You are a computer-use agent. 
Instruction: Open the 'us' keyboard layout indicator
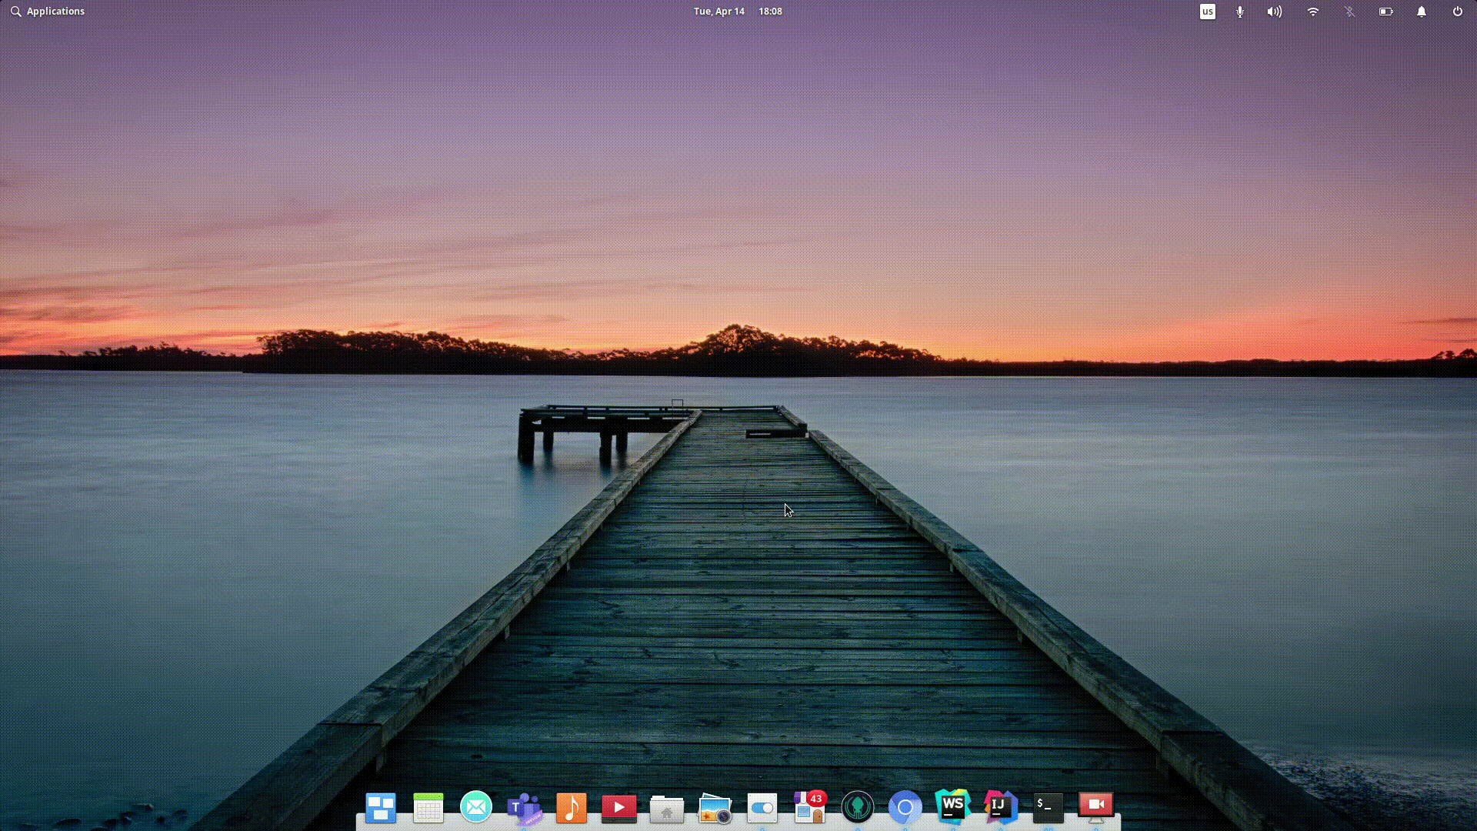[1208, 12]
